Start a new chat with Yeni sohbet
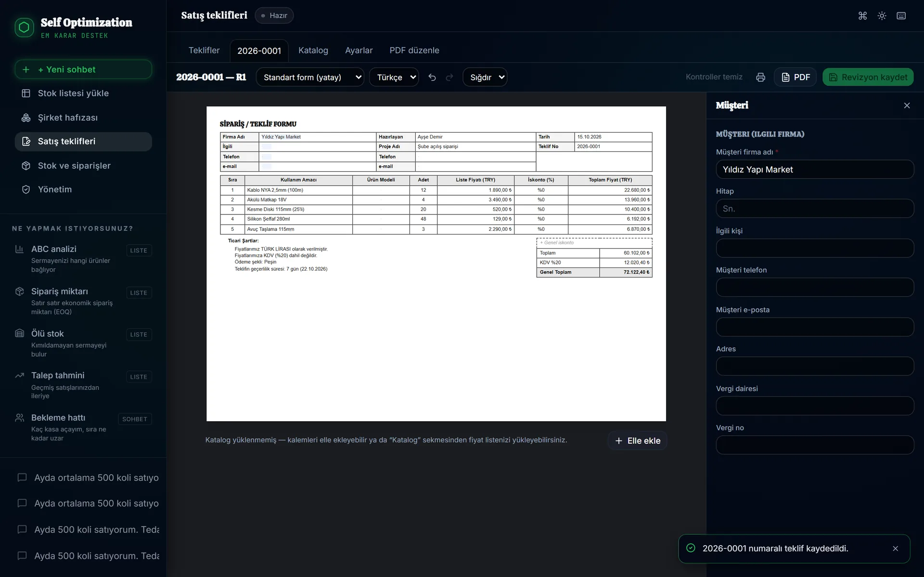924x577 pixels. [x=83, y=70]
